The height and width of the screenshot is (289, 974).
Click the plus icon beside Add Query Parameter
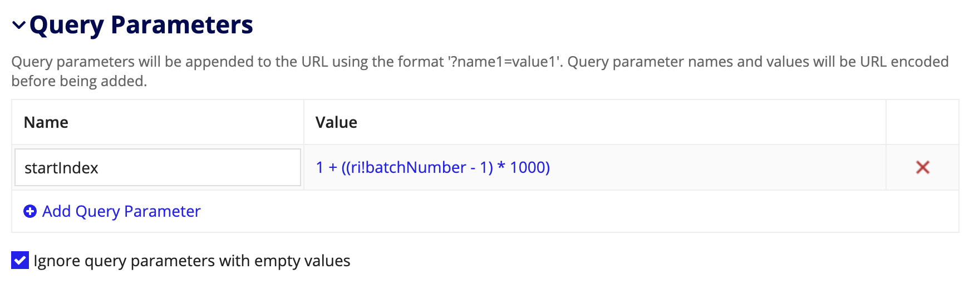click(x=30, y=211)
